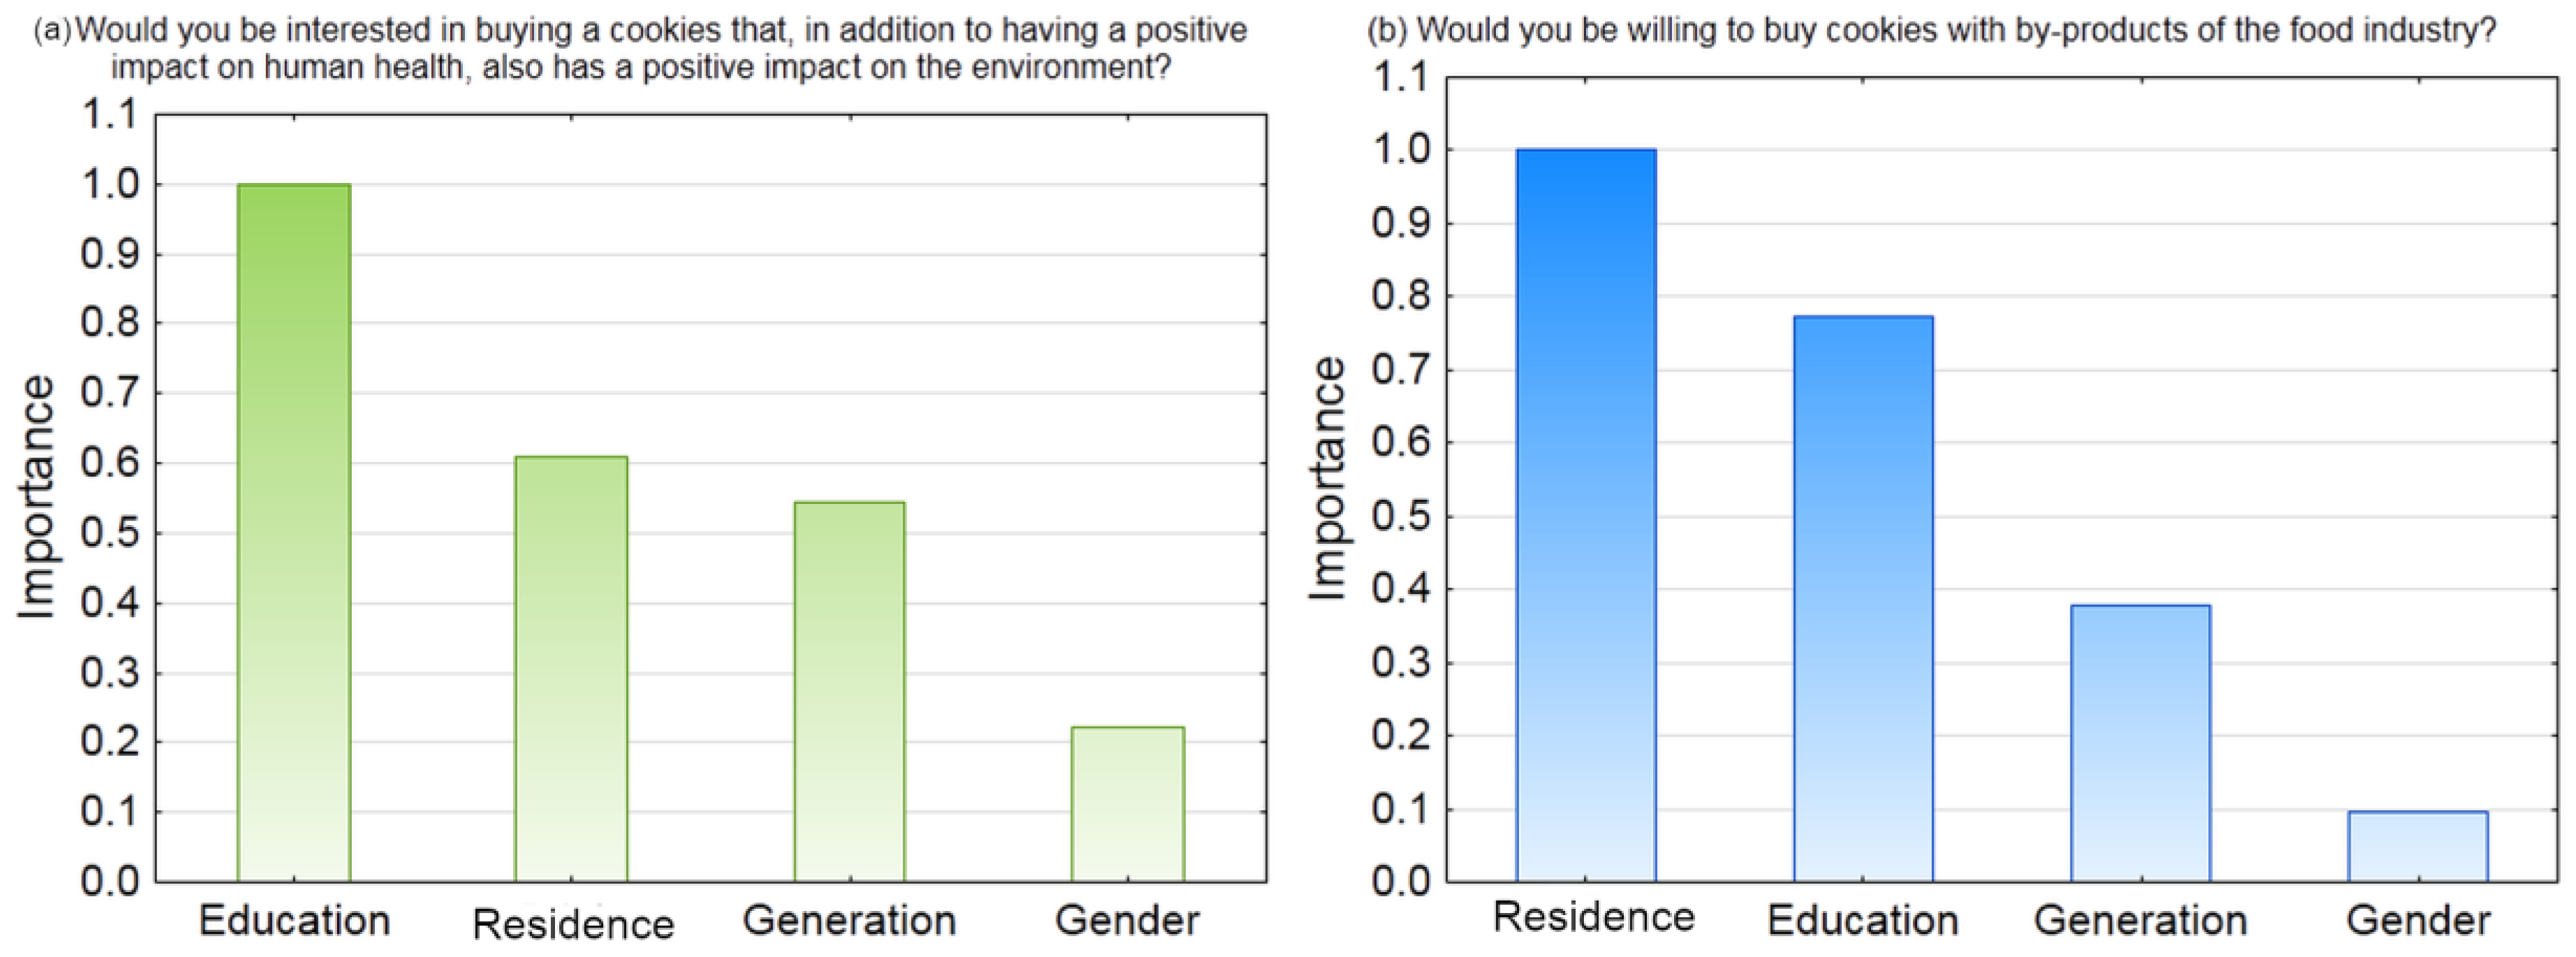Viewport: 2576px width, 957px height.
Task: Click the Education axis label under chart (a)
Action: (294, 921)
